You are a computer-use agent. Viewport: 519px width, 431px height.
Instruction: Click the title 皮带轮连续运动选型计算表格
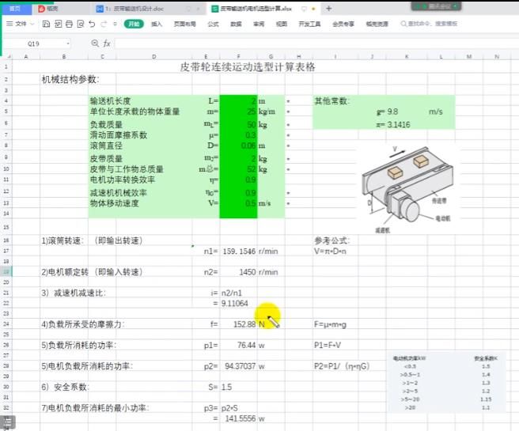[x=248, y=67]
